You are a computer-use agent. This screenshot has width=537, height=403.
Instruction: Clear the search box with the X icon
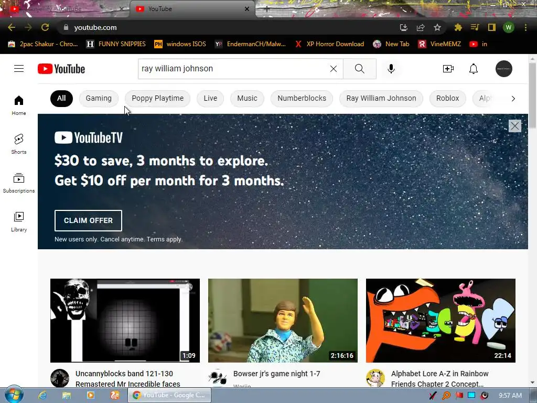pyautogui.click(x=333, y=69)
